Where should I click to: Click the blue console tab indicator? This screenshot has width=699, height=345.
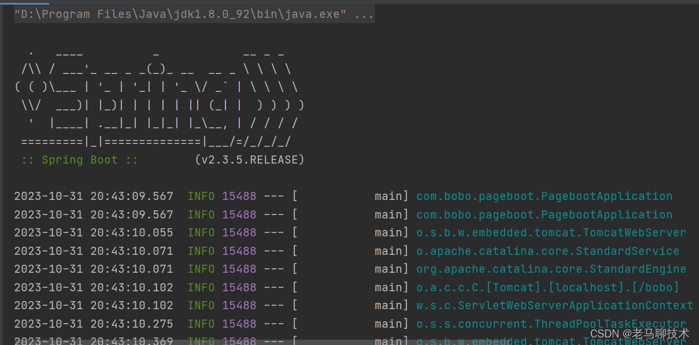pyautogui.click(x=23, y=2)
